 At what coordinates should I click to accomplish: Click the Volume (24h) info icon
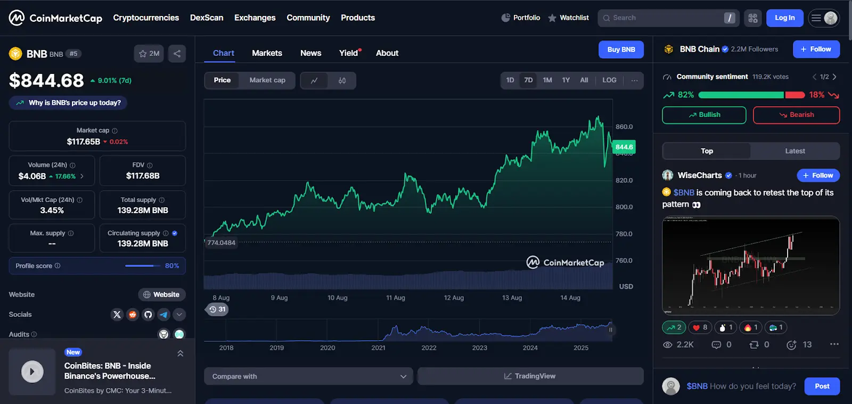(72, 165)
